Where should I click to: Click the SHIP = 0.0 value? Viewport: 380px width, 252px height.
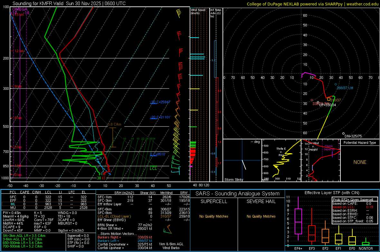click(x=75, y=246)
